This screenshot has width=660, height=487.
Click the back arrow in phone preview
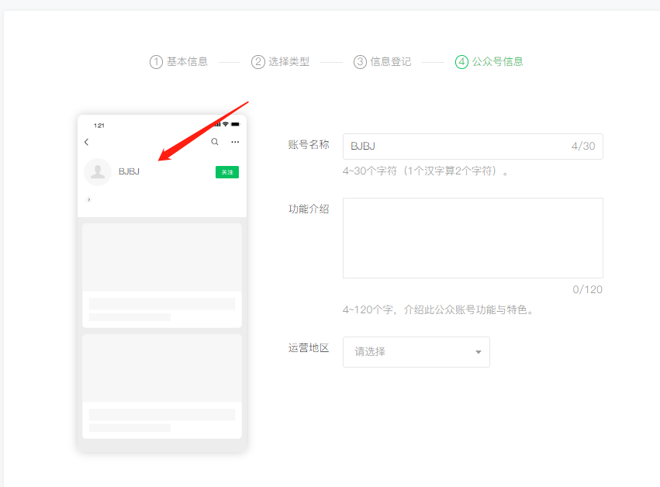(86, 142)
